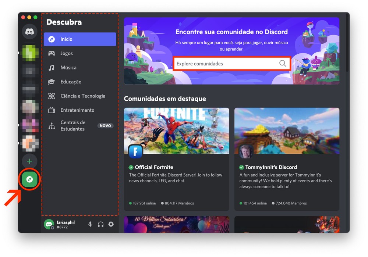The height and width of the screenshot is (257, 368).
Task: Open Ciência e Tecnologia category
Action: point(83,96)
